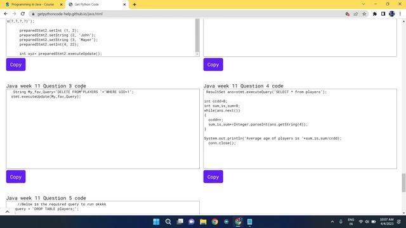Image resolution: width=406 pixels, height=228 pixels.
Task: Click inside Question 3 code textarea
Action: (x=103, y=129)
